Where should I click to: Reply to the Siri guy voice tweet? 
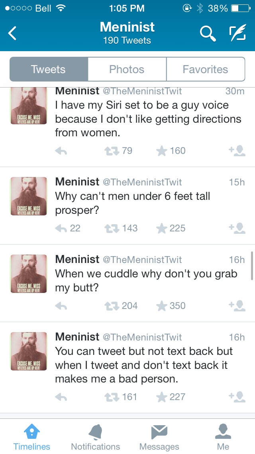pos(61,151)
